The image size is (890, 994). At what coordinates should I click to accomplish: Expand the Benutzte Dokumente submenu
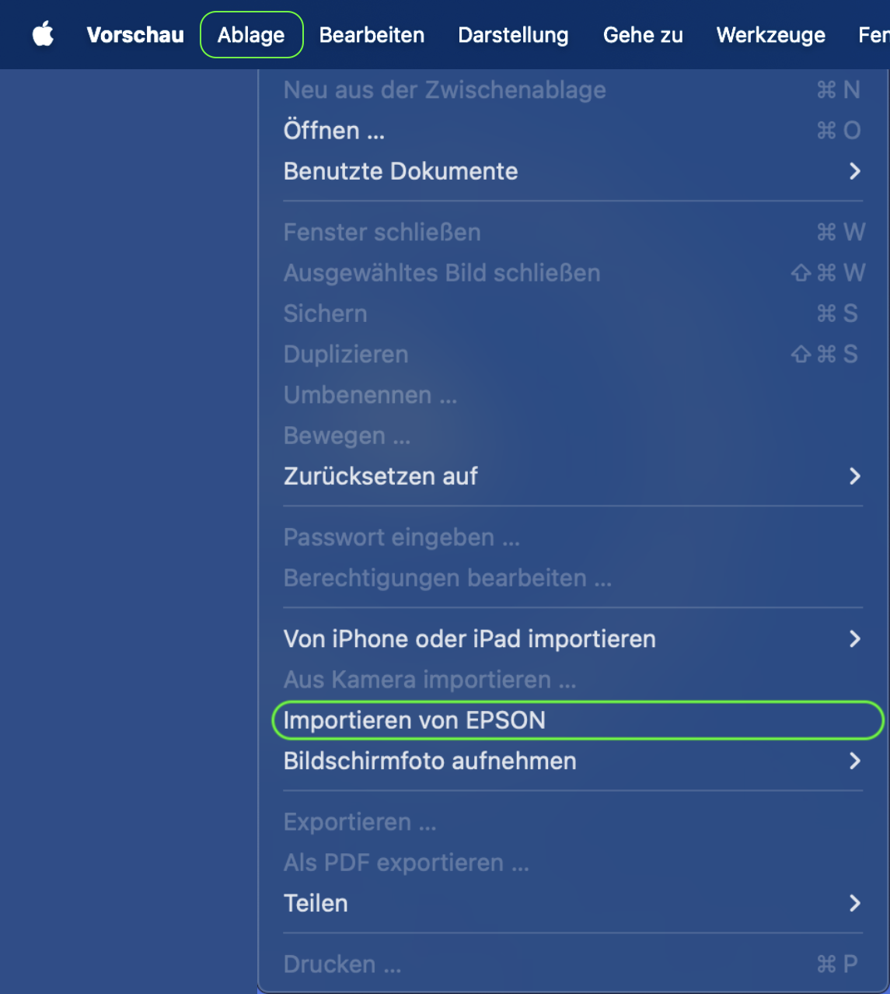[400, 171]
